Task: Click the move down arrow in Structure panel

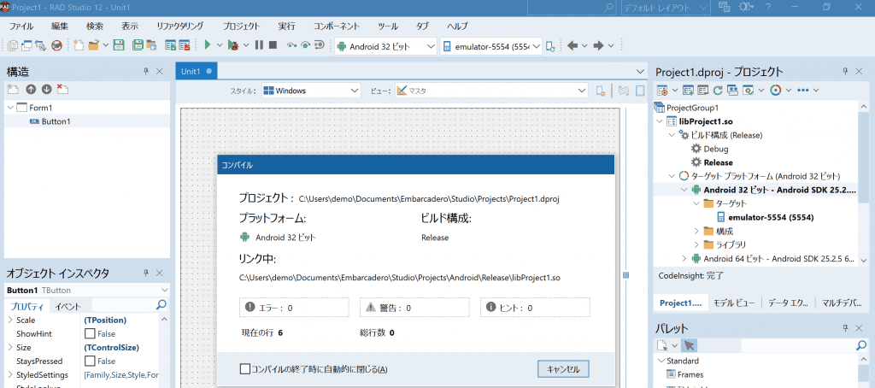Action: click(x=46, y=90)
